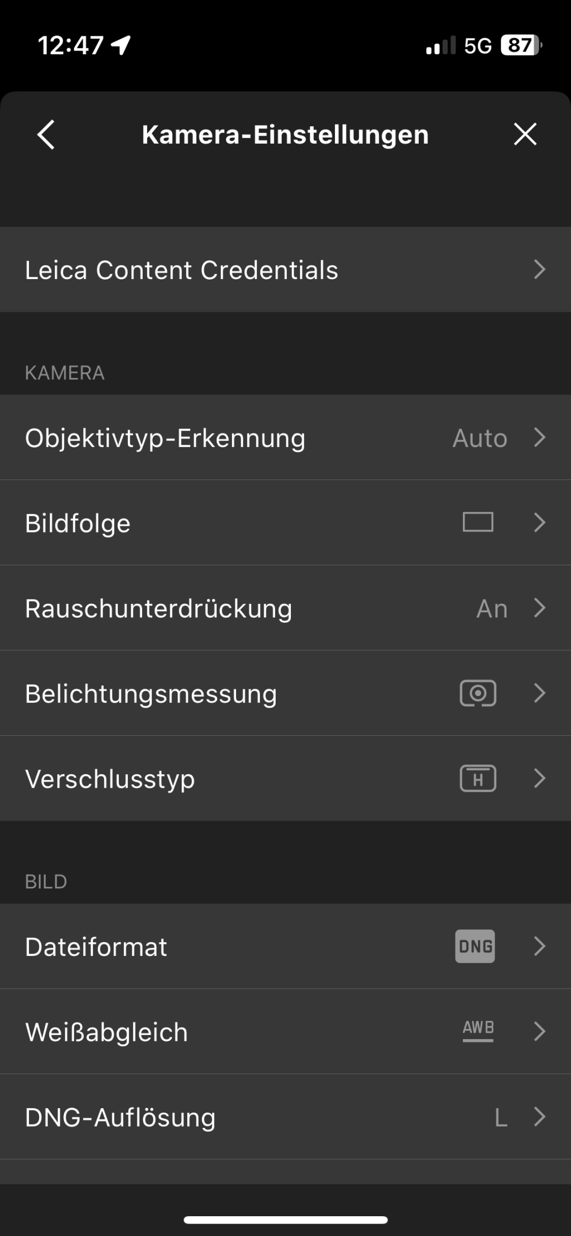571x1236 pixels.
Task: Expand Leica Content Credentials chevron
Action: click(x=539, y=270)
